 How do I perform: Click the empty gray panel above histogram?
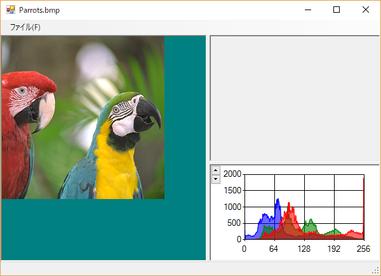pyautogui.click(x=294, y=97)
